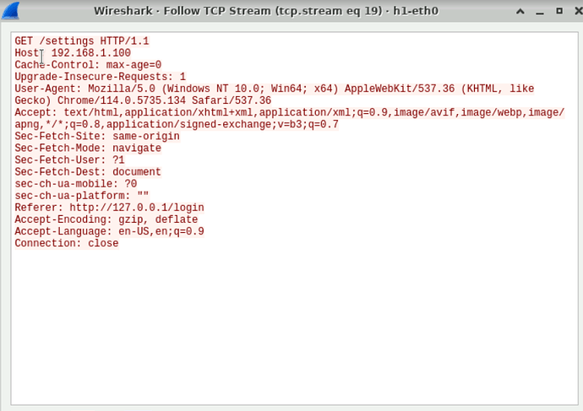Click the roll-up arrow in title bar
The width and height of the screenshot is (583, 411).
click(520, 12)
